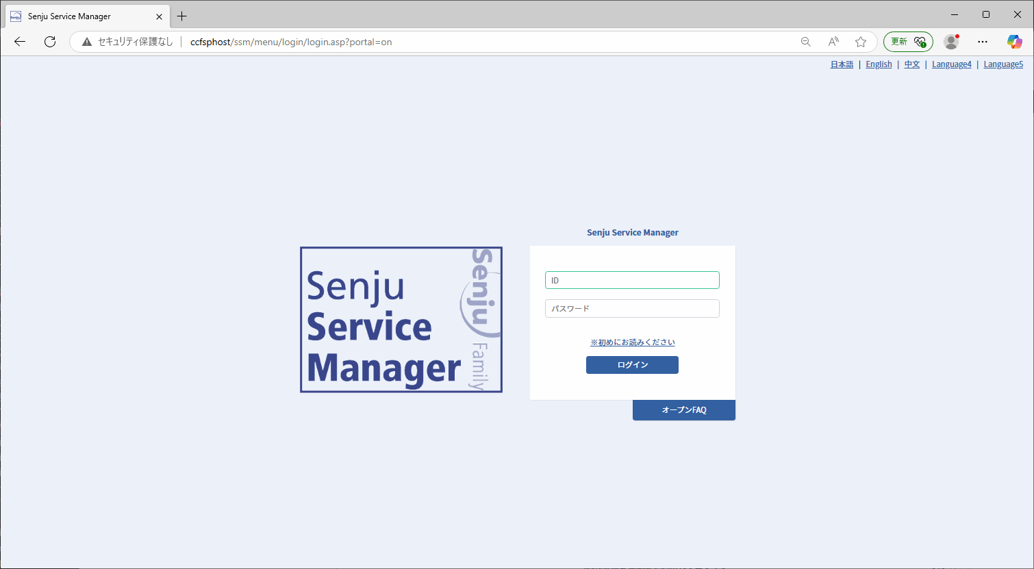Close the browser window
Viewport: 1034px width, 569px height.
click(1018, 14)
